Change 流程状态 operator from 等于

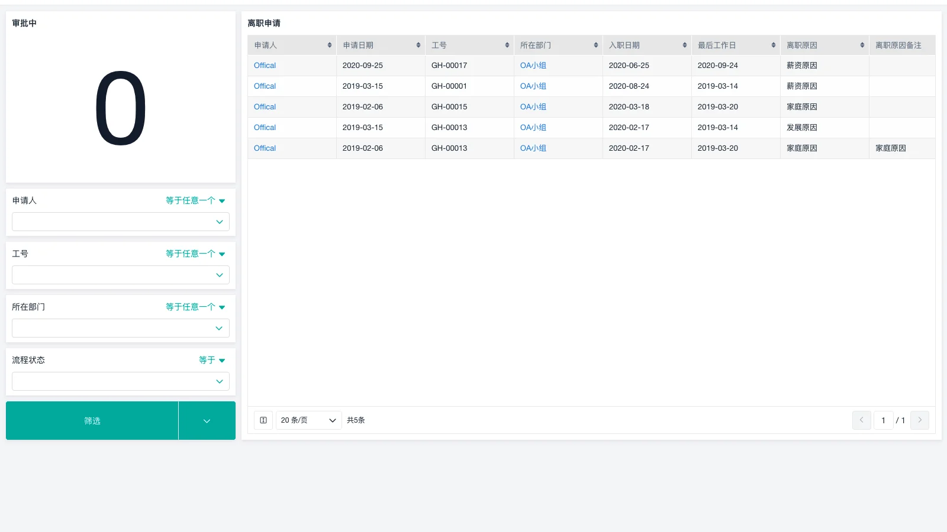[x=212, y=360]
